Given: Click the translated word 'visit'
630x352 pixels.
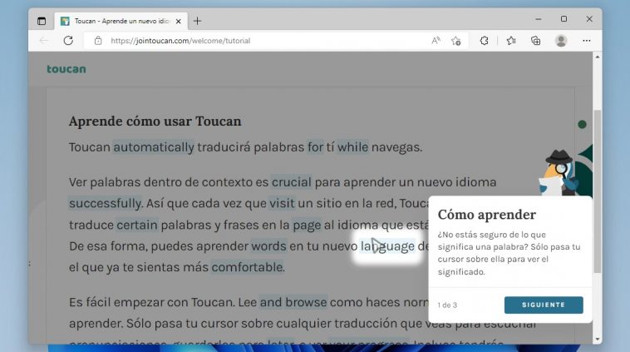Looking at the screenshot, I should pyautogui.click(x=282, y=203).
